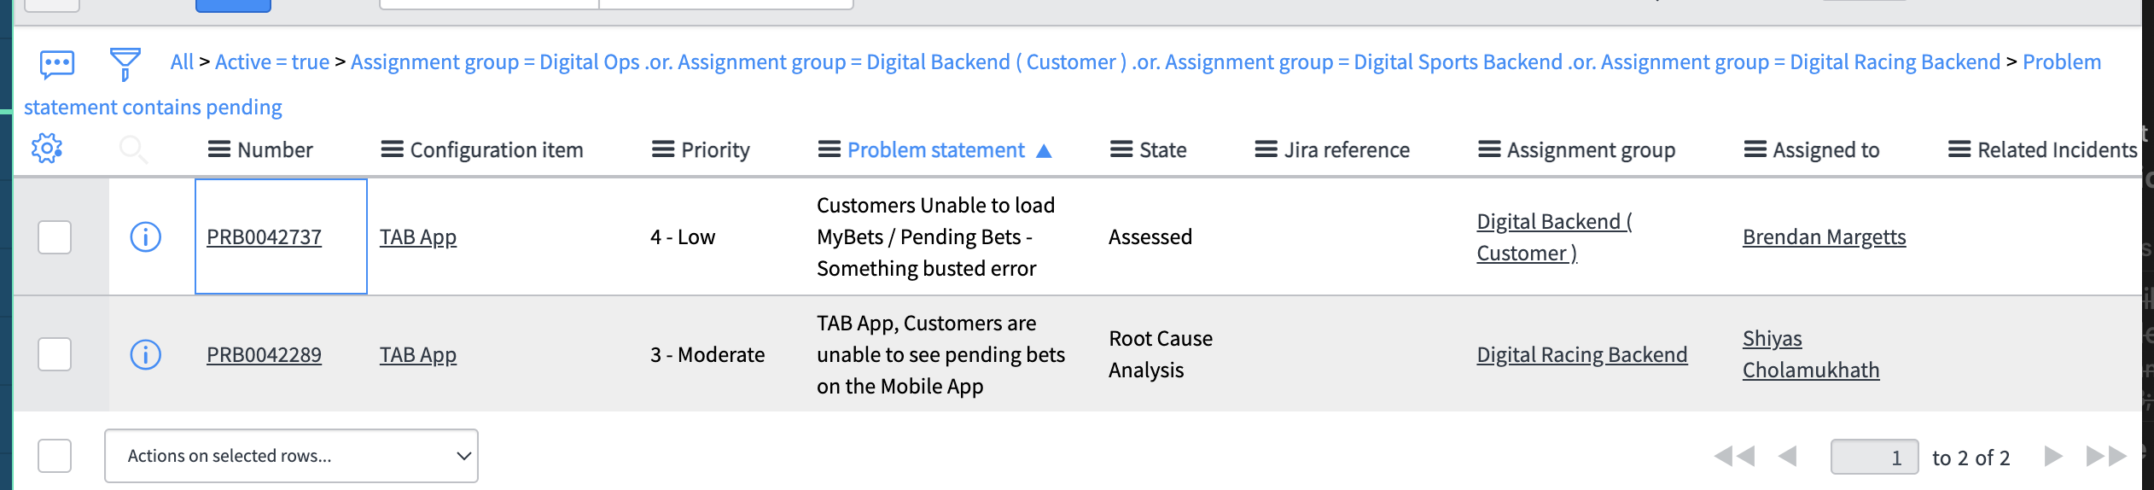Image resolution: width=2154 pixels, height=490 pixels.
Task: Open problem record PRB0042289 link
Action: [x=264, y=355]
